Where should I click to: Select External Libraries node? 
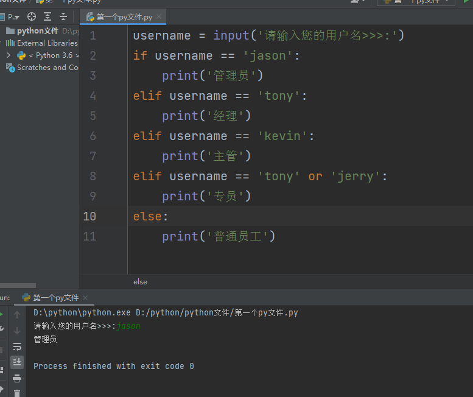[47, 43]
